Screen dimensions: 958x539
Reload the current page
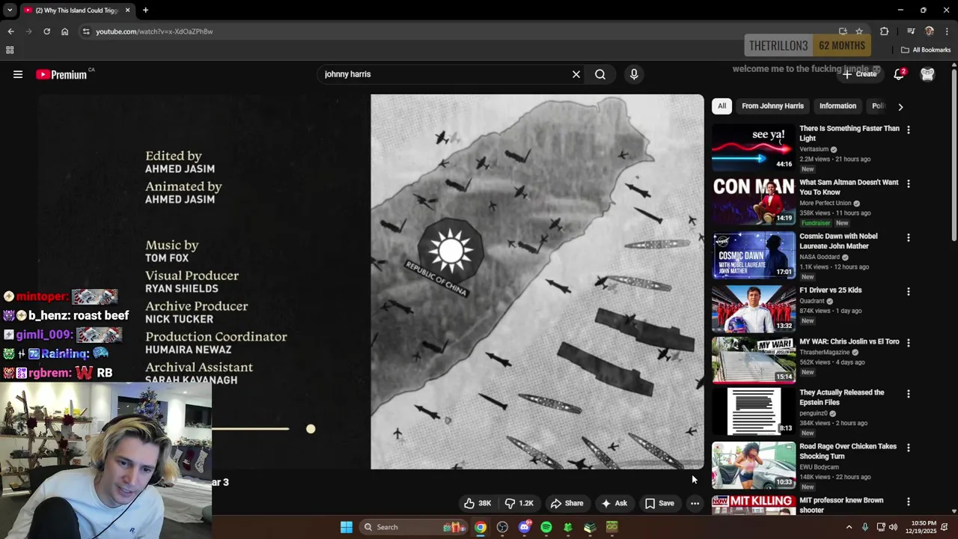coord(46,31)
